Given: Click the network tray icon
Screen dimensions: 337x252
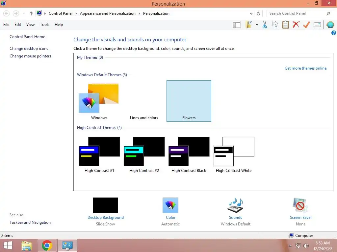Looking at the screenshot, I should click(x=298, y=246).
